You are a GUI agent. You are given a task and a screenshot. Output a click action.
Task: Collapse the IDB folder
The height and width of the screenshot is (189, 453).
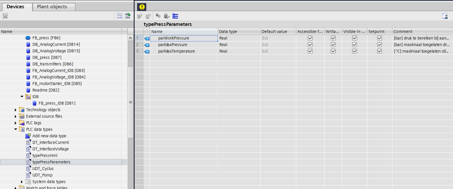tap(22, 97)
